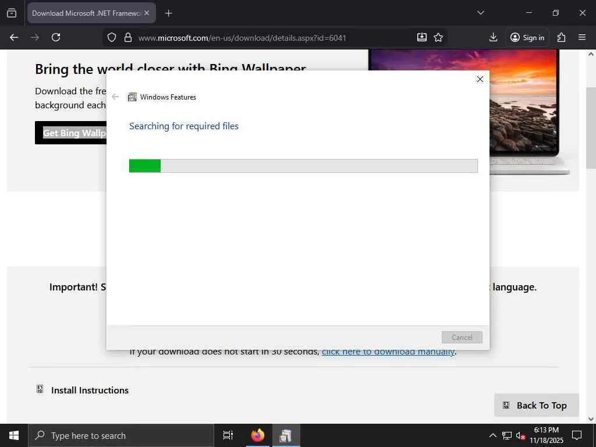Switch to Firefox on the taskbar
This screenshot has width=596, height=447.
(x=258, y=435)
